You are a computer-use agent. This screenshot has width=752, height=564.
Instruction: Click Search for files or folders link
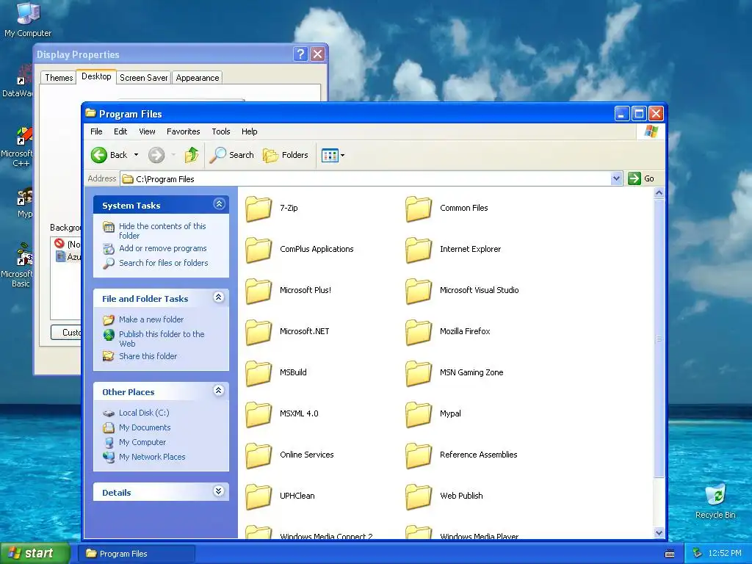[164, 263]
